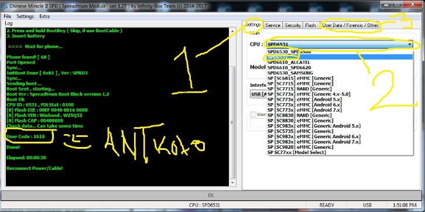Select SP [SC7715] NAND [Generic] option
425x212 pixels.
click(340, 89)
